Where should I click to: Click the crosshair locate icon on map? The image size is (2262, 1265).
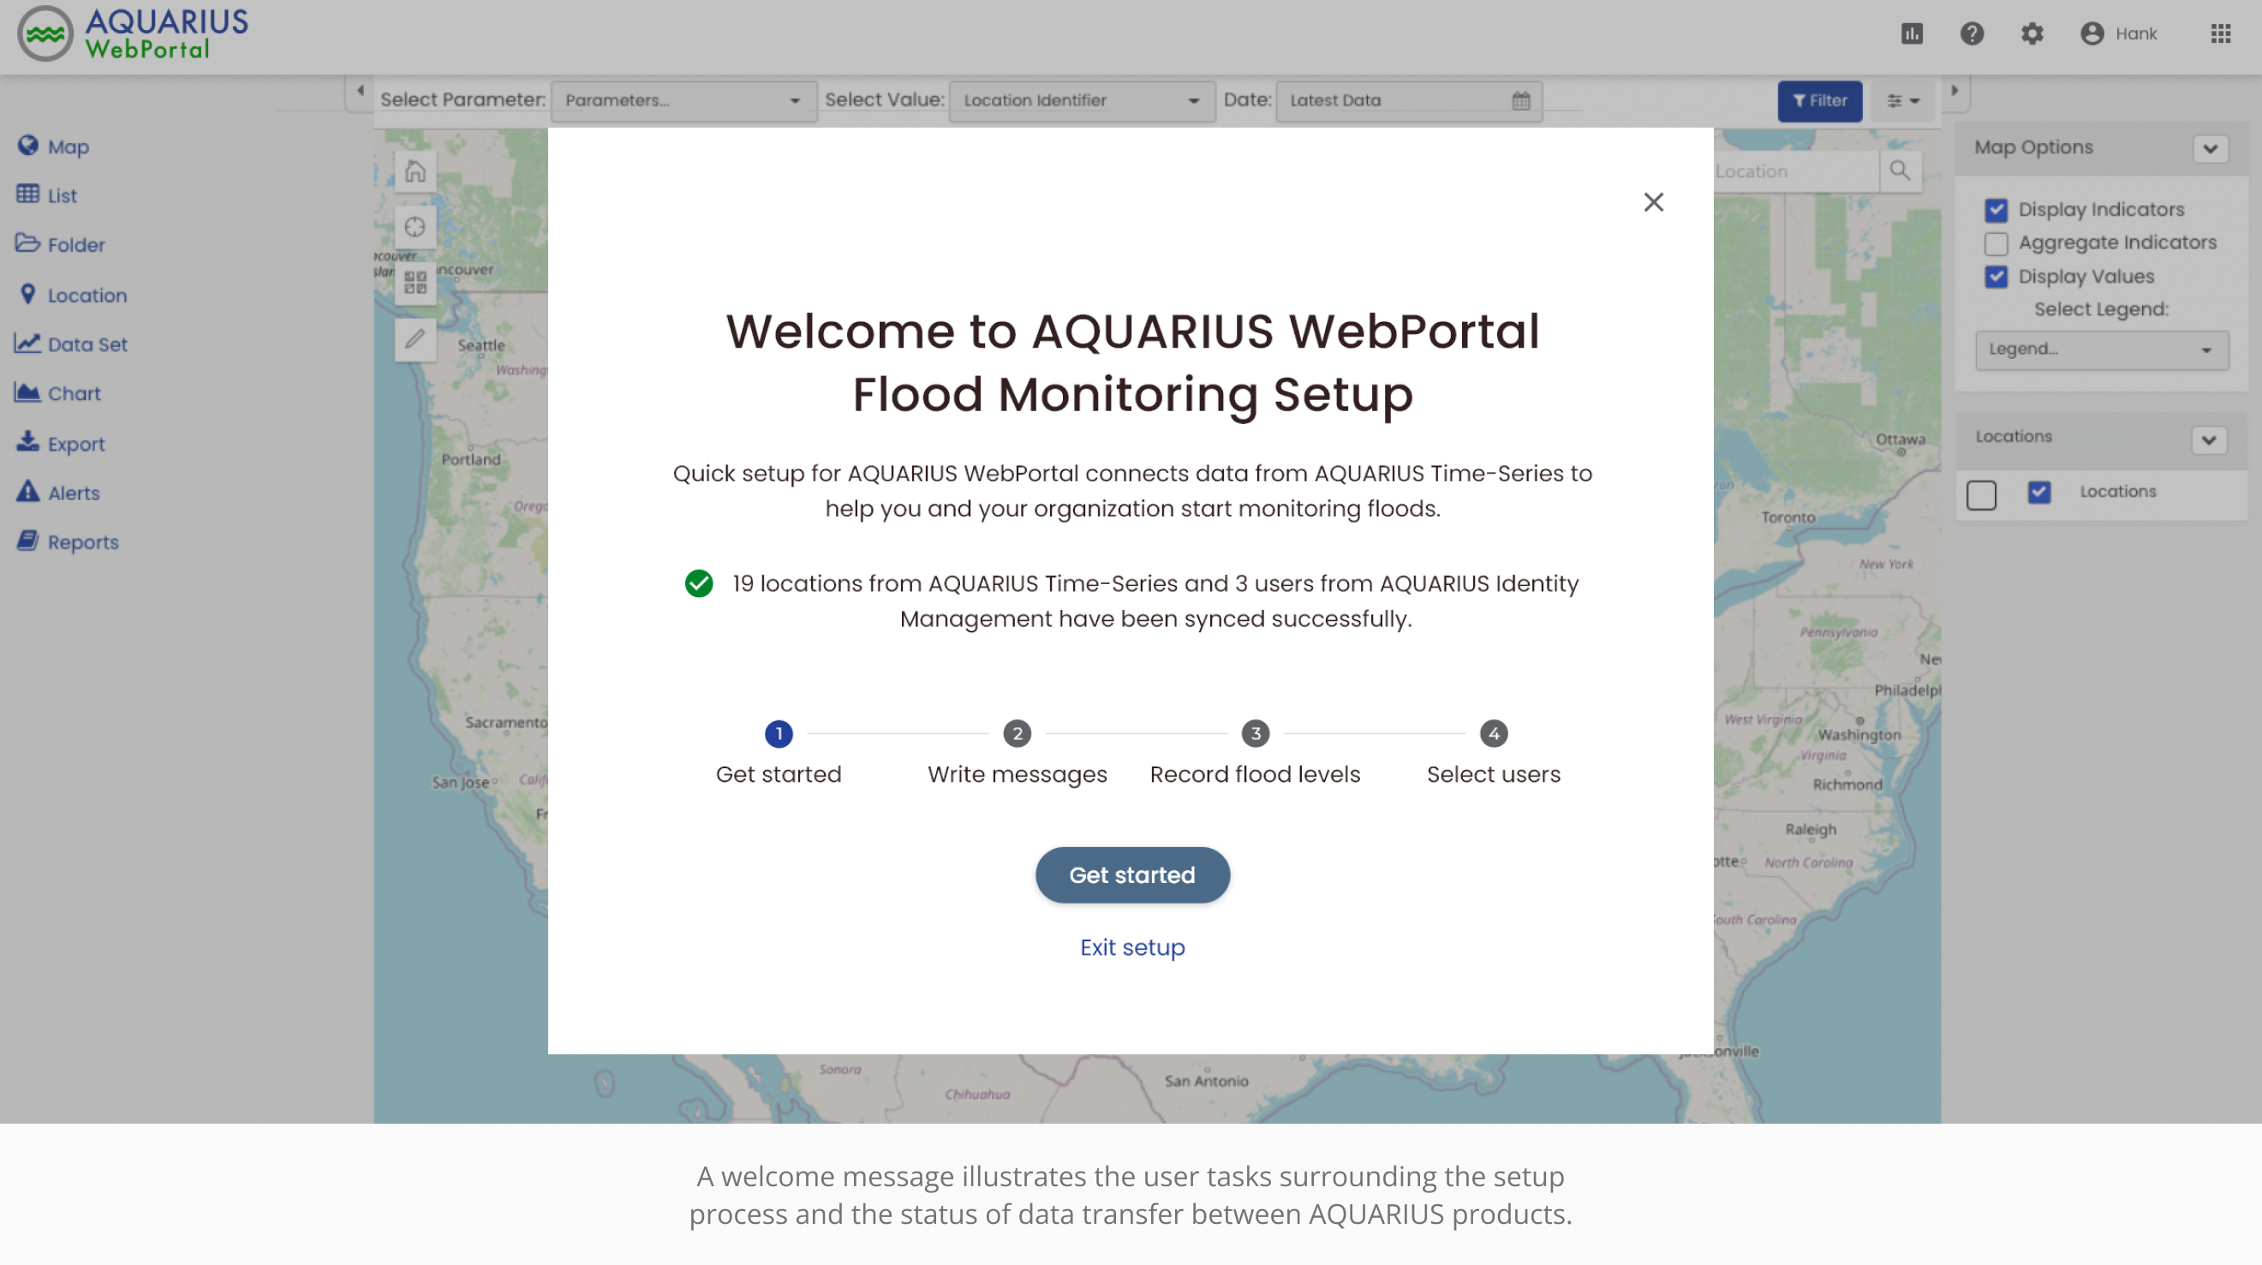[415, 227]
